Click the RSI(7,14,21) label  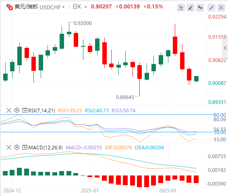[x=42, y=111]
